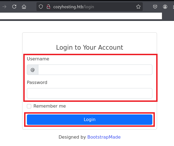The image size is (174, 146).
Task: Open tracking protection shield info
Action: [41, 7]
